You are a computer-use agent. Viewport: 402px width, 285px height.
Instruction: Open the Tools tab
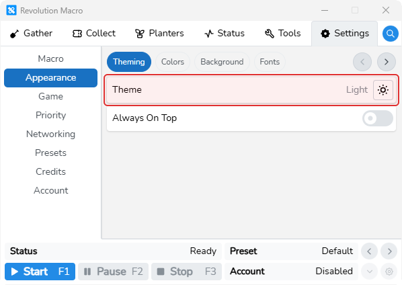point(282,34)
